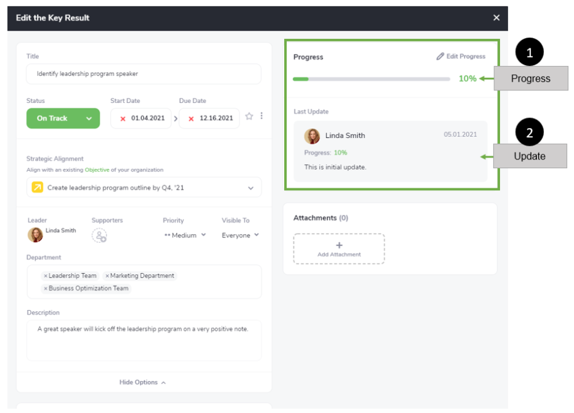Screen dimensions: 574x413
Task: Star this Key Result
Action: (248, 116)
